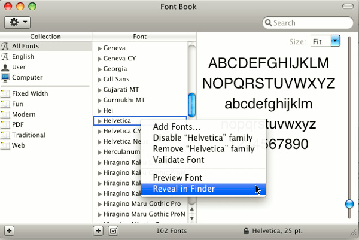Focus the Search field

pos(311,23)
